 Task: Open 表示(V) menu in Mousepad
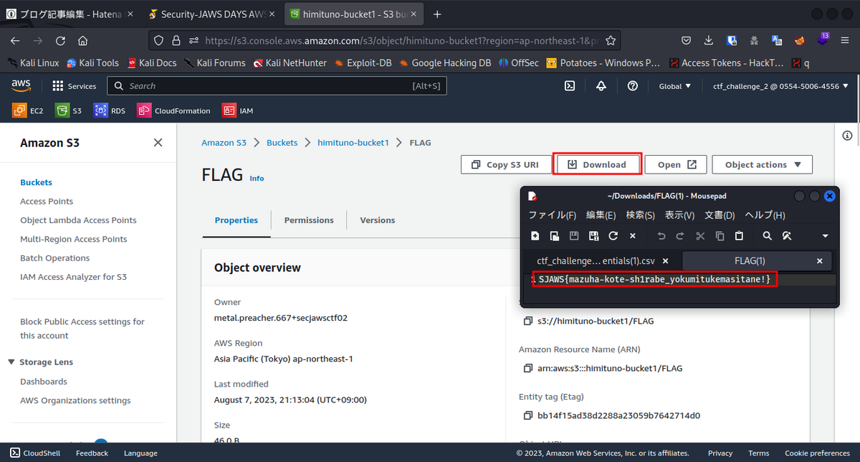pos(679,215)
